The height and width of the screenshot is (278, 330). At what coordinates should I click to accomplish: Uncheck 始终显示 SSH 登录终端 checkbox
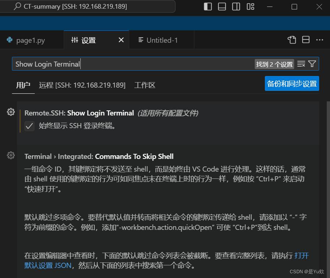[29, 126]
